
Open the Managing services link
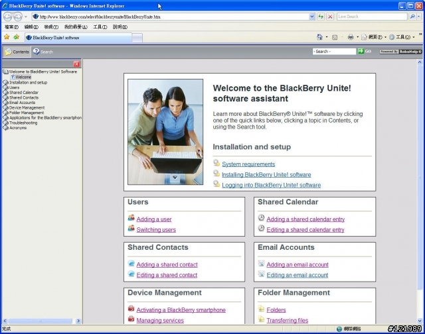(160, 320)
